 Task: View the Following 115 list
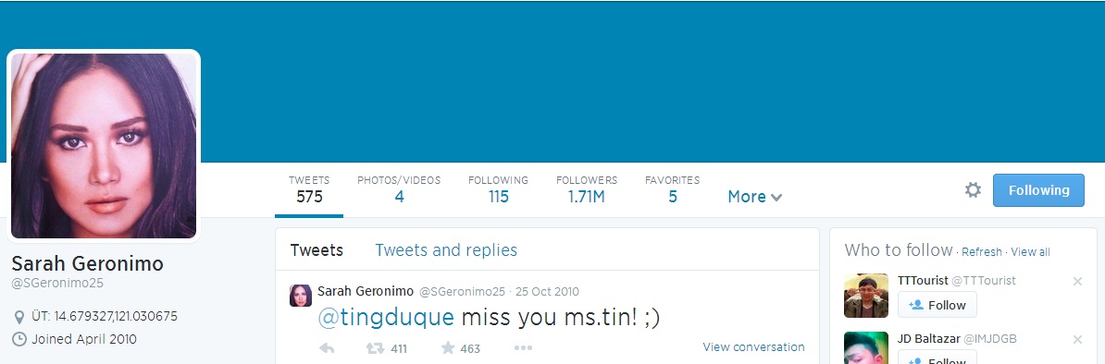(498, 189)
